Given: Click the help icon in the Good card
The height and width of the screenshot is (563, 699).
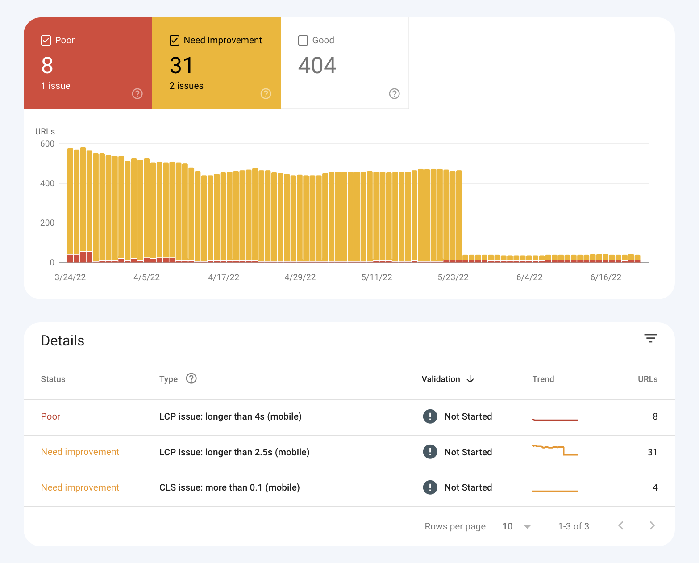Looking at the screenshot, I should 394,94.
